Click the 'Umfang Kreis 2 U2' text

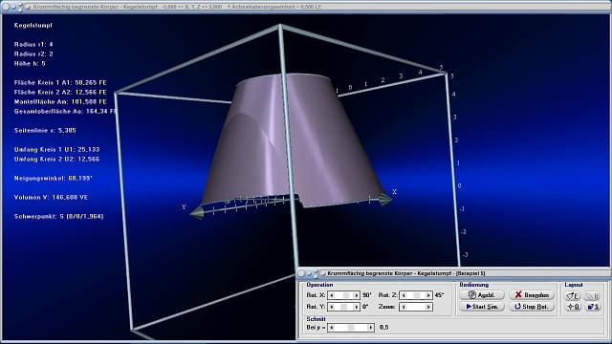[56, 160]
